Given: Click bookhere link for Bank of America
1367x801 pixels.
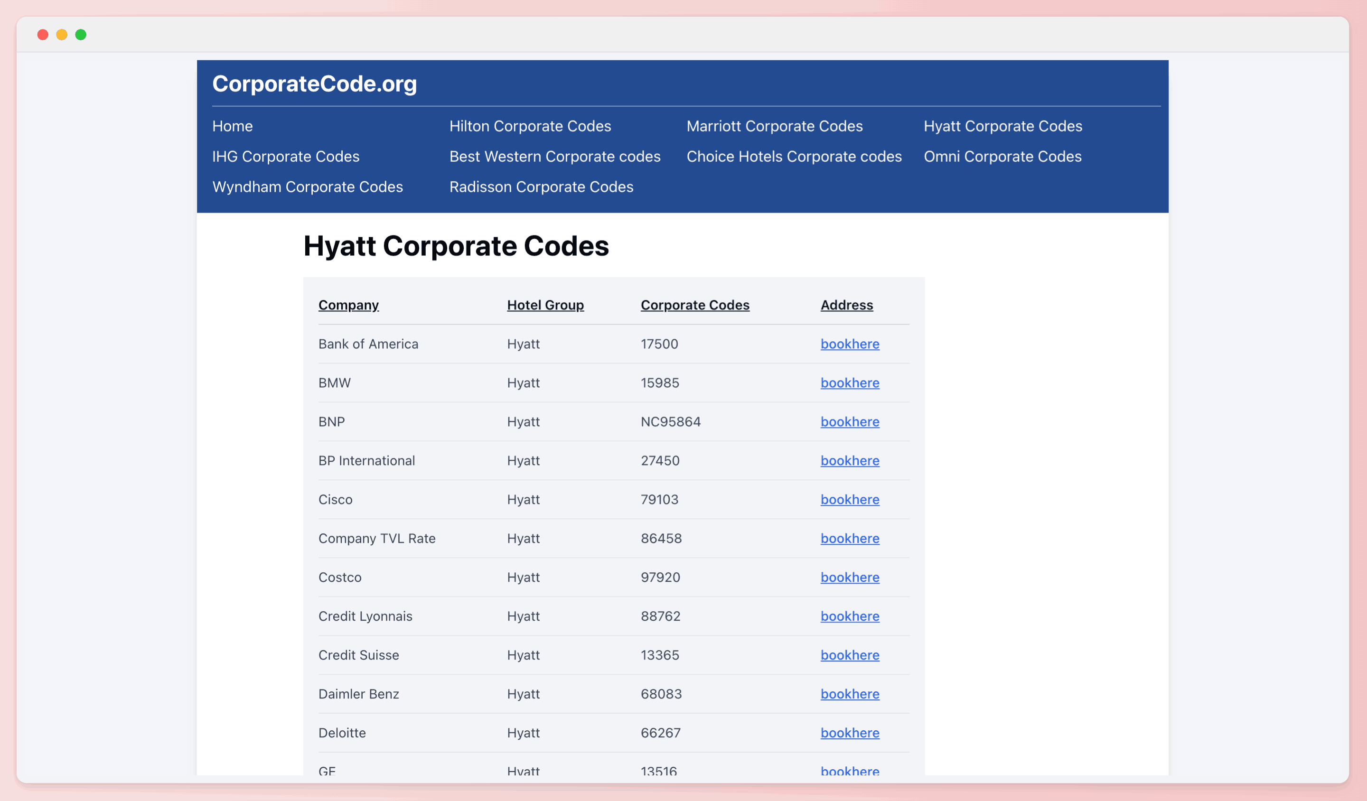Looking at the screenshot, I should click(x=849, y=343).
